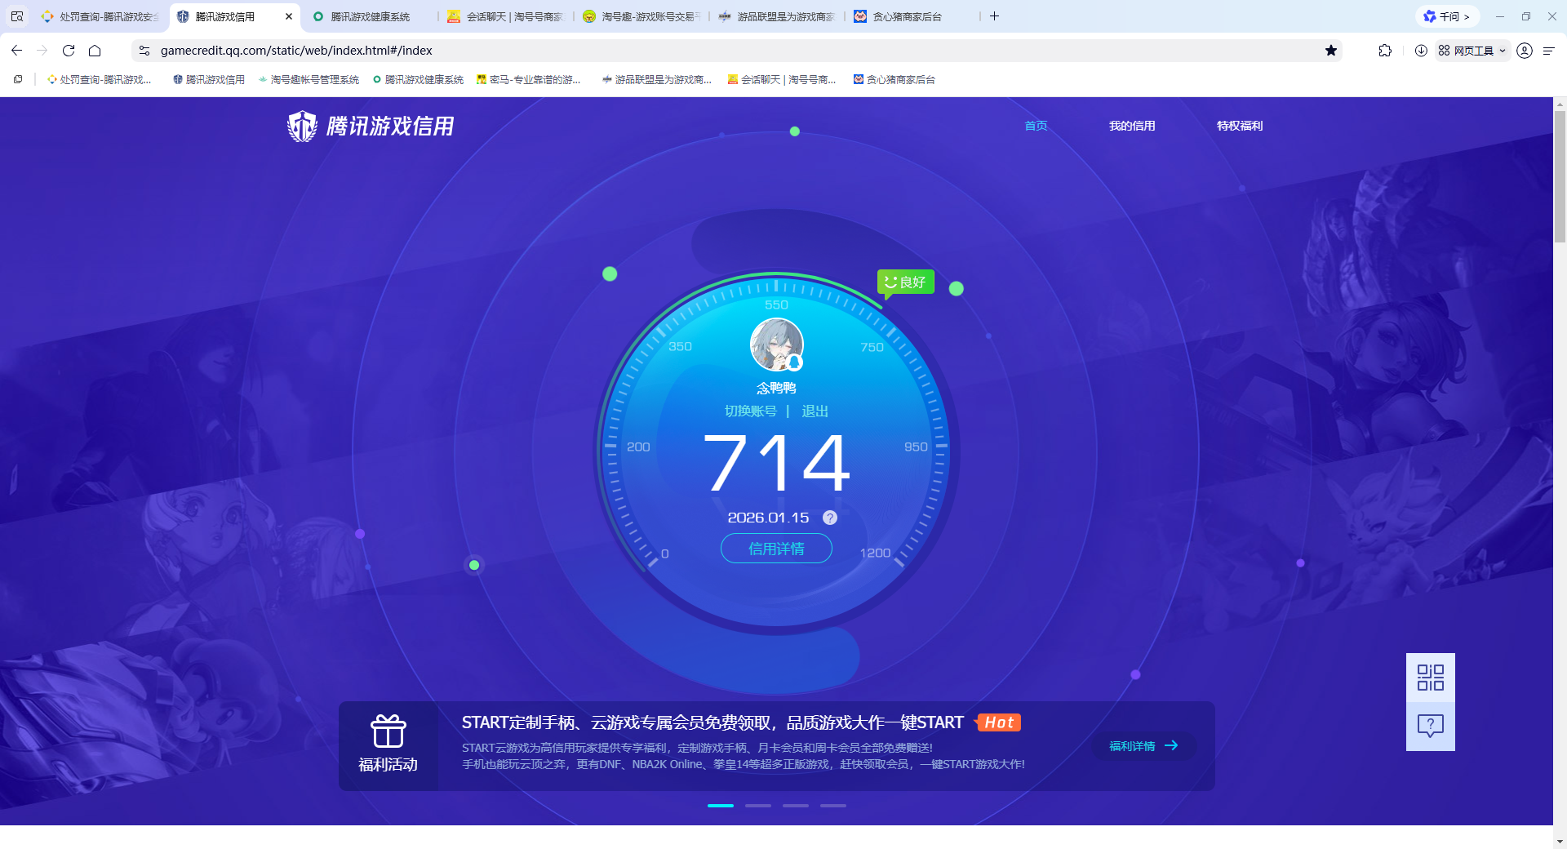Expand the 网页工具 dropdown

point(1504,50)
